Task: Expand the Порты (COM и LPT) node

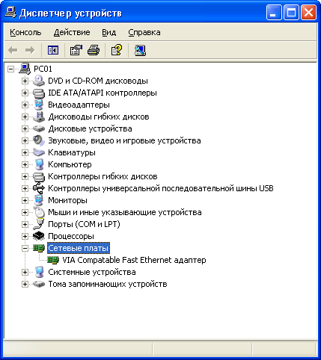Action: [25, 224]
